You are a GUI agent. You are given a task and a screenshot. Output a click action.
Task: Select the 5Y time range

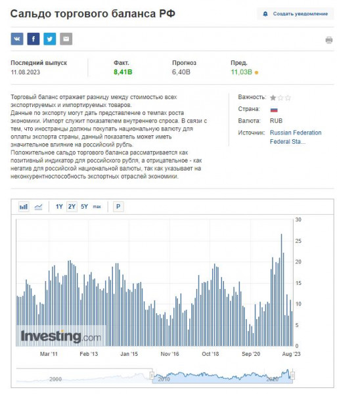84,207
